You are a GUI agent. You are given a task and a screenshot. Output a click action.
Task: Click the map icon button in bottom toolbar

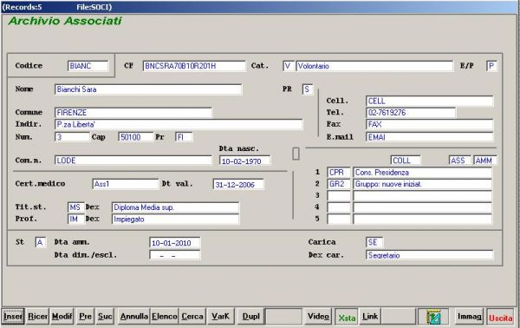click(x=433, y=317)
